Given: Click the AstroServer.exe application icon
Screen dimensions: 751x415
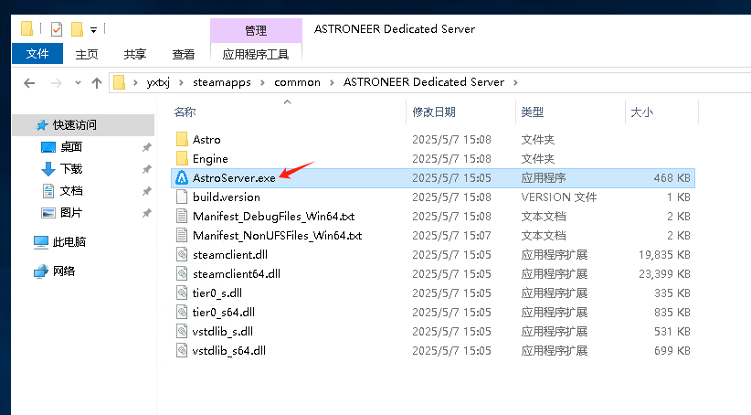Looking at the screenshot, I should tap(182, 177).
